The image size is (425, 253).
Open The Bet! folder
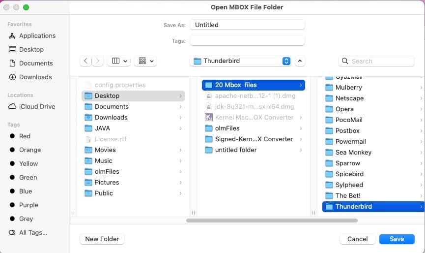click(373, 196)
